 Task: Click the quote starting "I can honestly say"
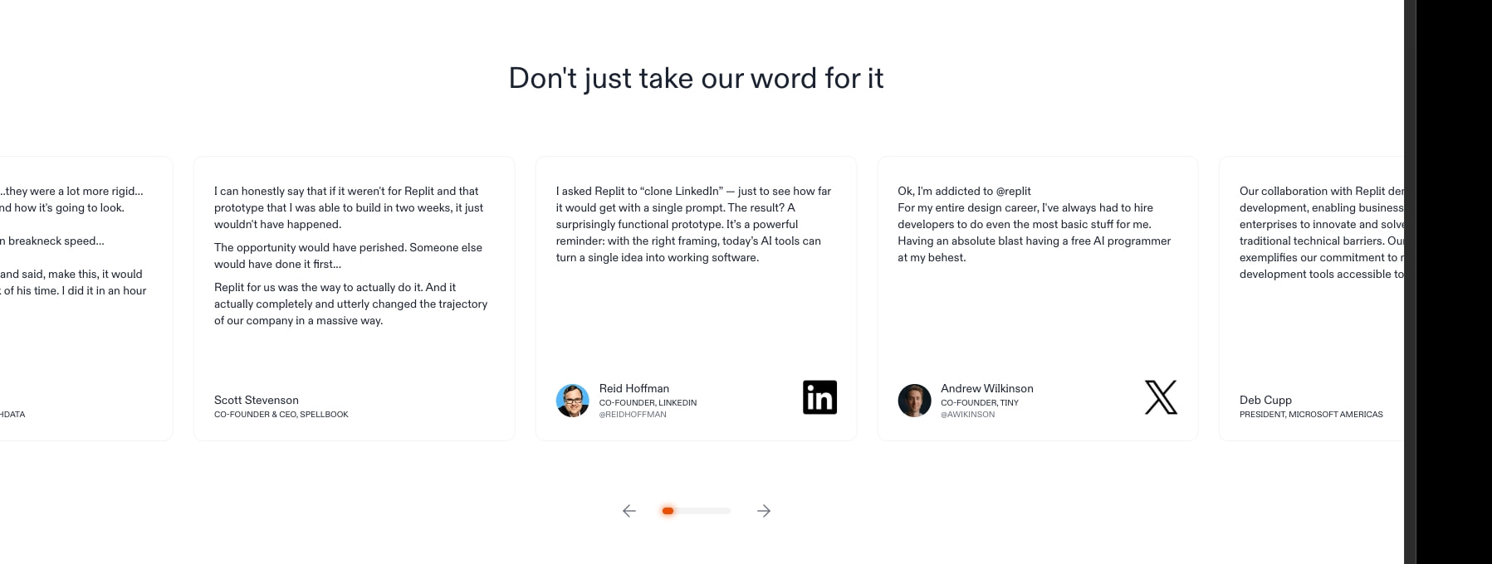349,207
